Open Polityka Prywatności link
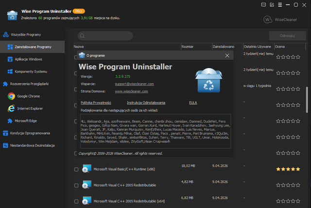The image size is (311, 208). [x=96, y=103]
